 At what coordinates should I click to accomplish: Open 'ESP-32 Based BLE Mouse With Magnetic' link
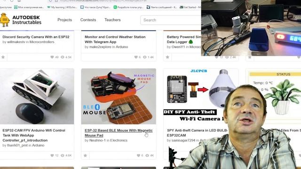pos(119,133)
